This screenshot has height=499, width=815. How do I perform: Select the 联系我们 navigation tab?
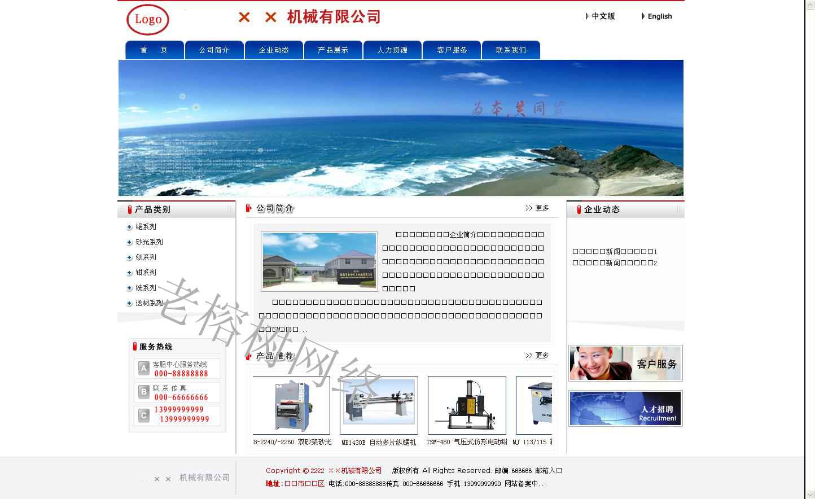(x=511, y=50)
